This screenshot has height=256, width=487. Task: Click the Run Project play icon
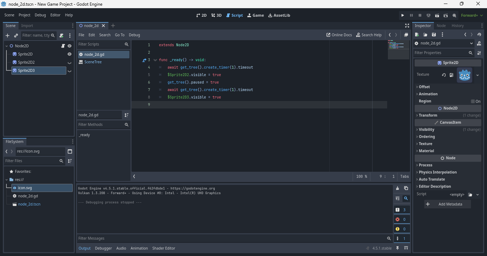tap(403, 15)
